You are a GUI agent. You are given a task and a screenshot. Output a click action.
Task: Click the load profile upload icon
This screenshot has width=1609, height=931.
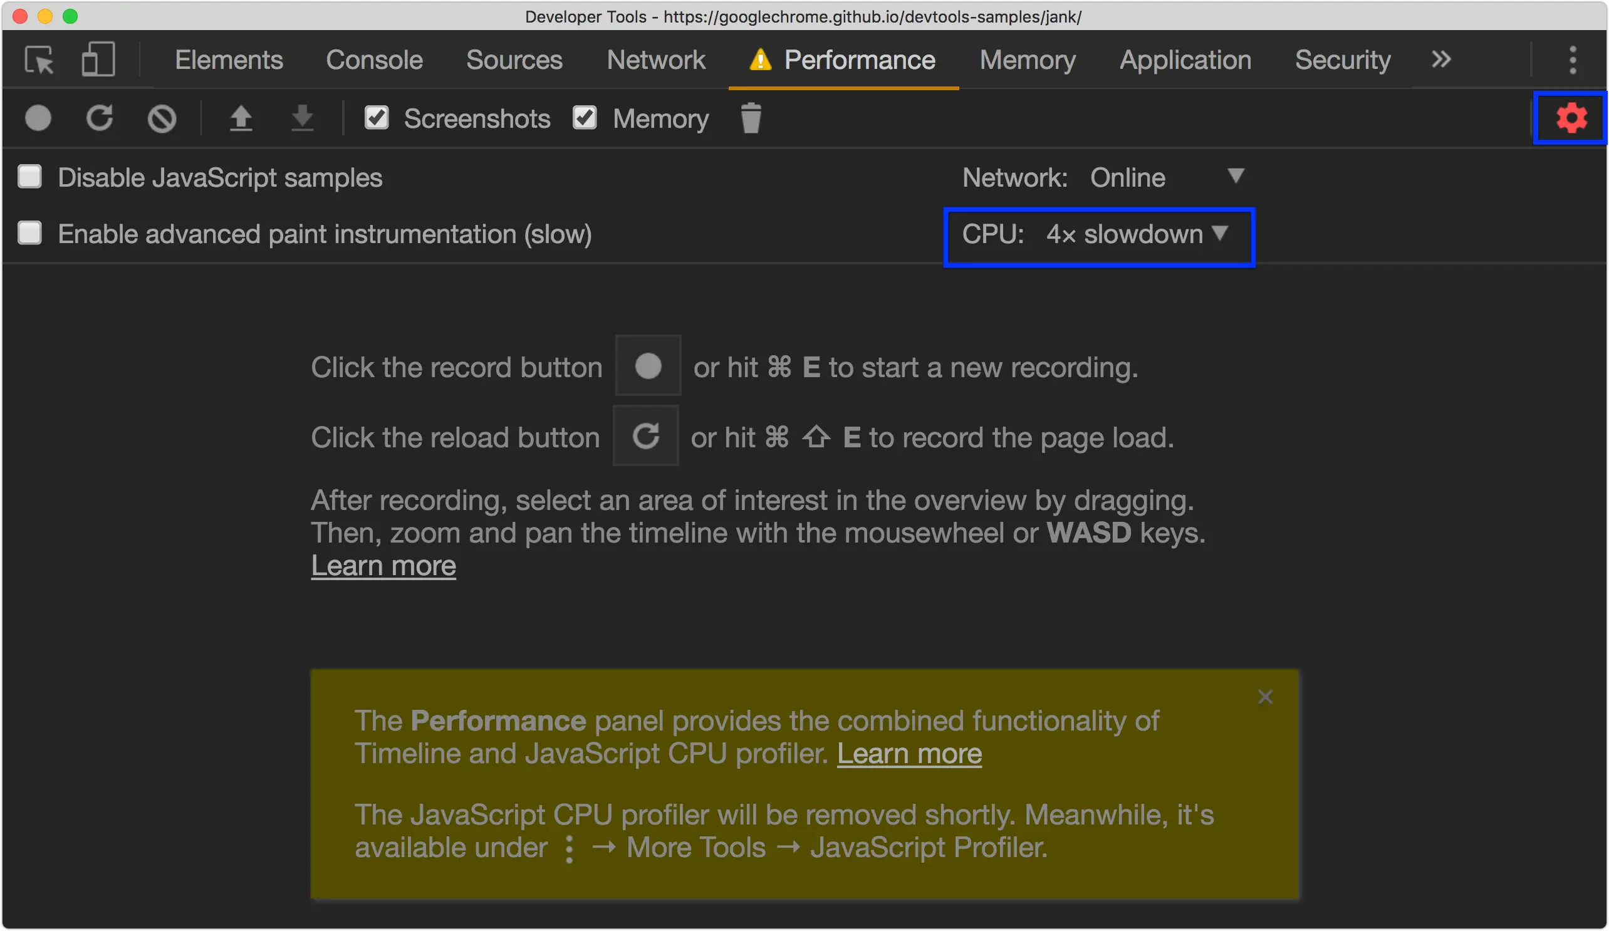click(241, 119)
